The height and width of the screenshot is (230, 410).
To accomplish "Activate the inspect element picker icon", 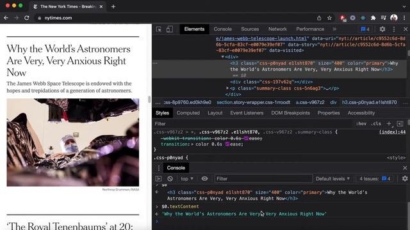I will [159, 29].
